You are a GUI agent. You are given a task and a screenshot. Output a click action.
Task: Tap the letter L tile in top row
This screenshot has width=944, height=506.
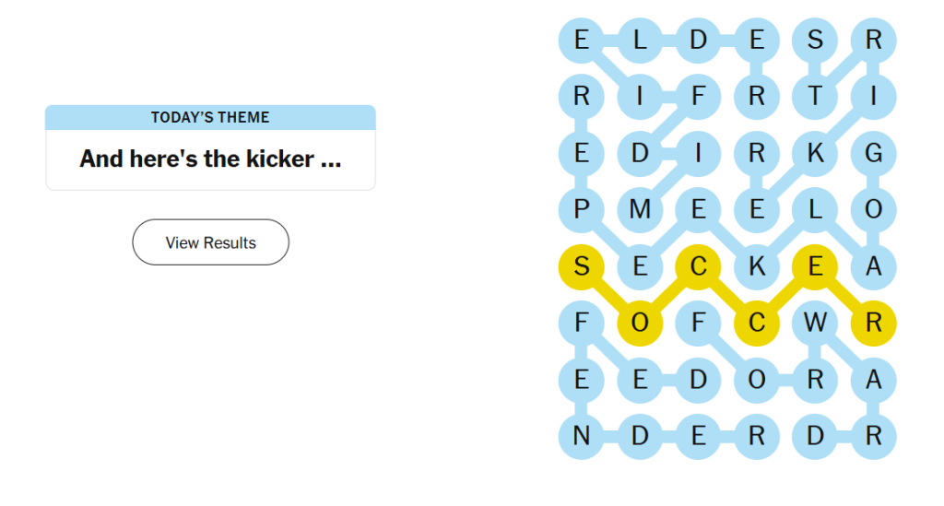click(x=640, y=41)
